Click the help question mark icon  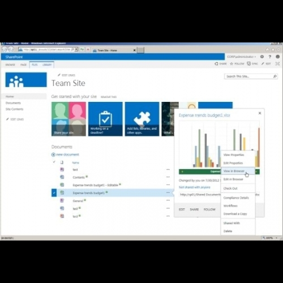(270, 57)
